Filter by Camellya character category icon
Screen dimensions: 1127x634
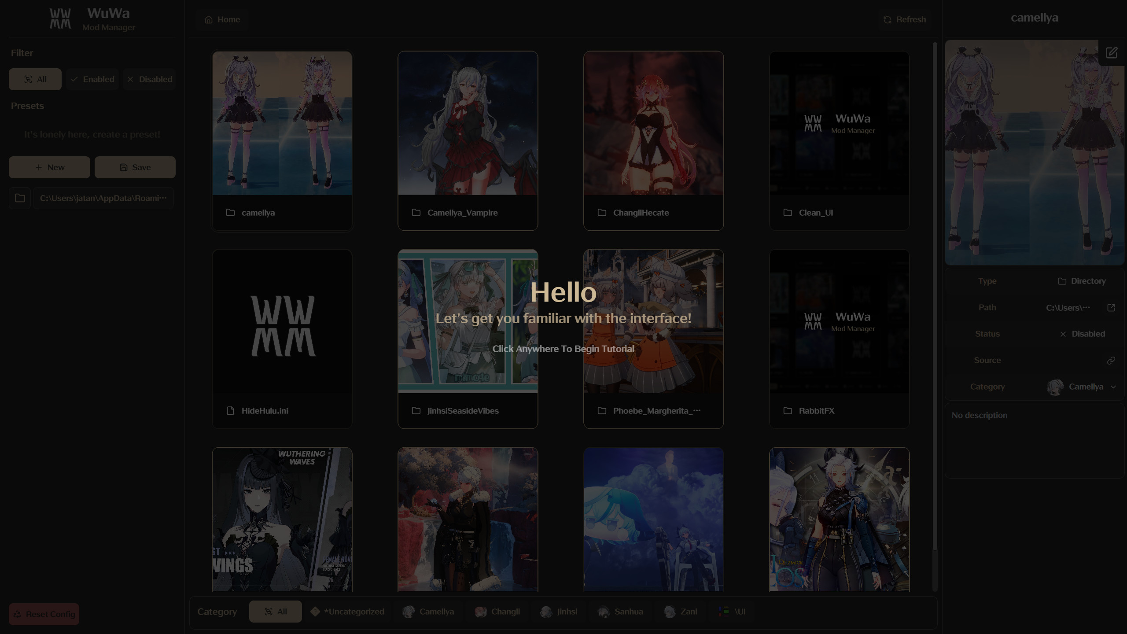click(409, 612)
